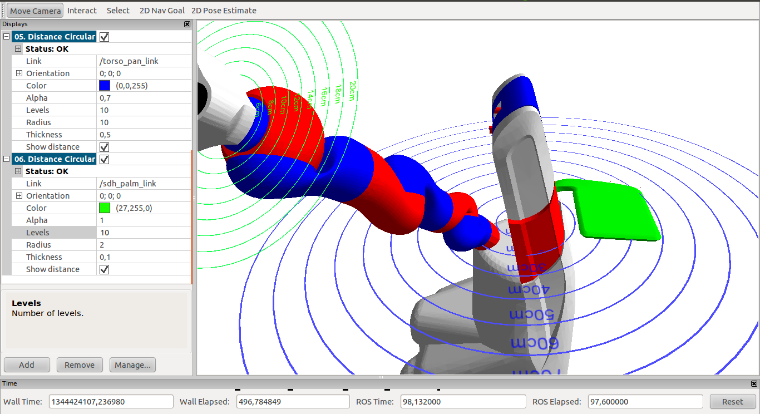Toggle Show distance for torso_pan_link display
Image resolution: width=760 pixels, height=414 pixels.
pos(104,147)
